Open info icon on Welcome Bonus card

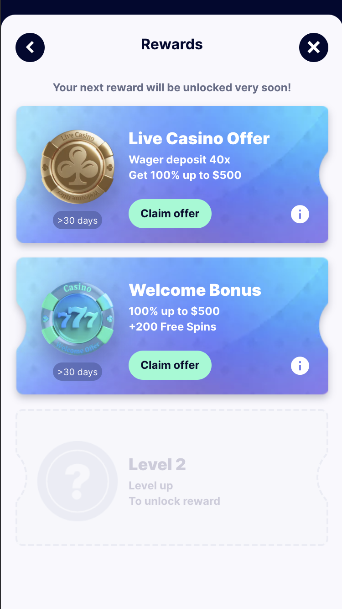point(300,366)
